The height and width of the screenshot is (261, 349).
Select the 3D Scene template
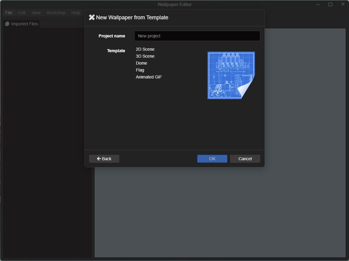click(145, 56)
